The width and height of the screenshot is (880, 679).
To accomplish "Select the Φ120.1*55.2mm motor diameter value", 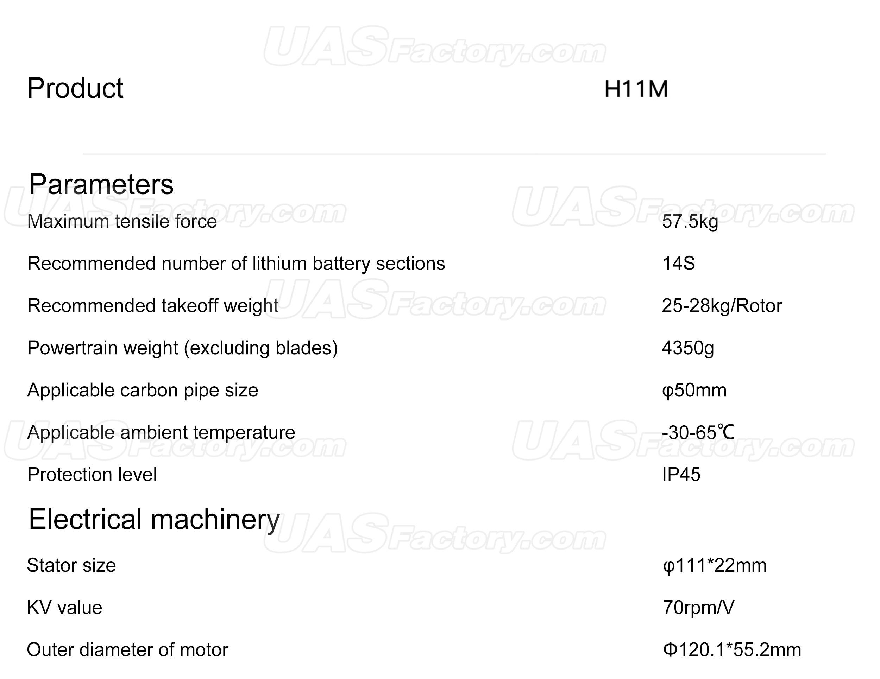I will tap(732, 650).
